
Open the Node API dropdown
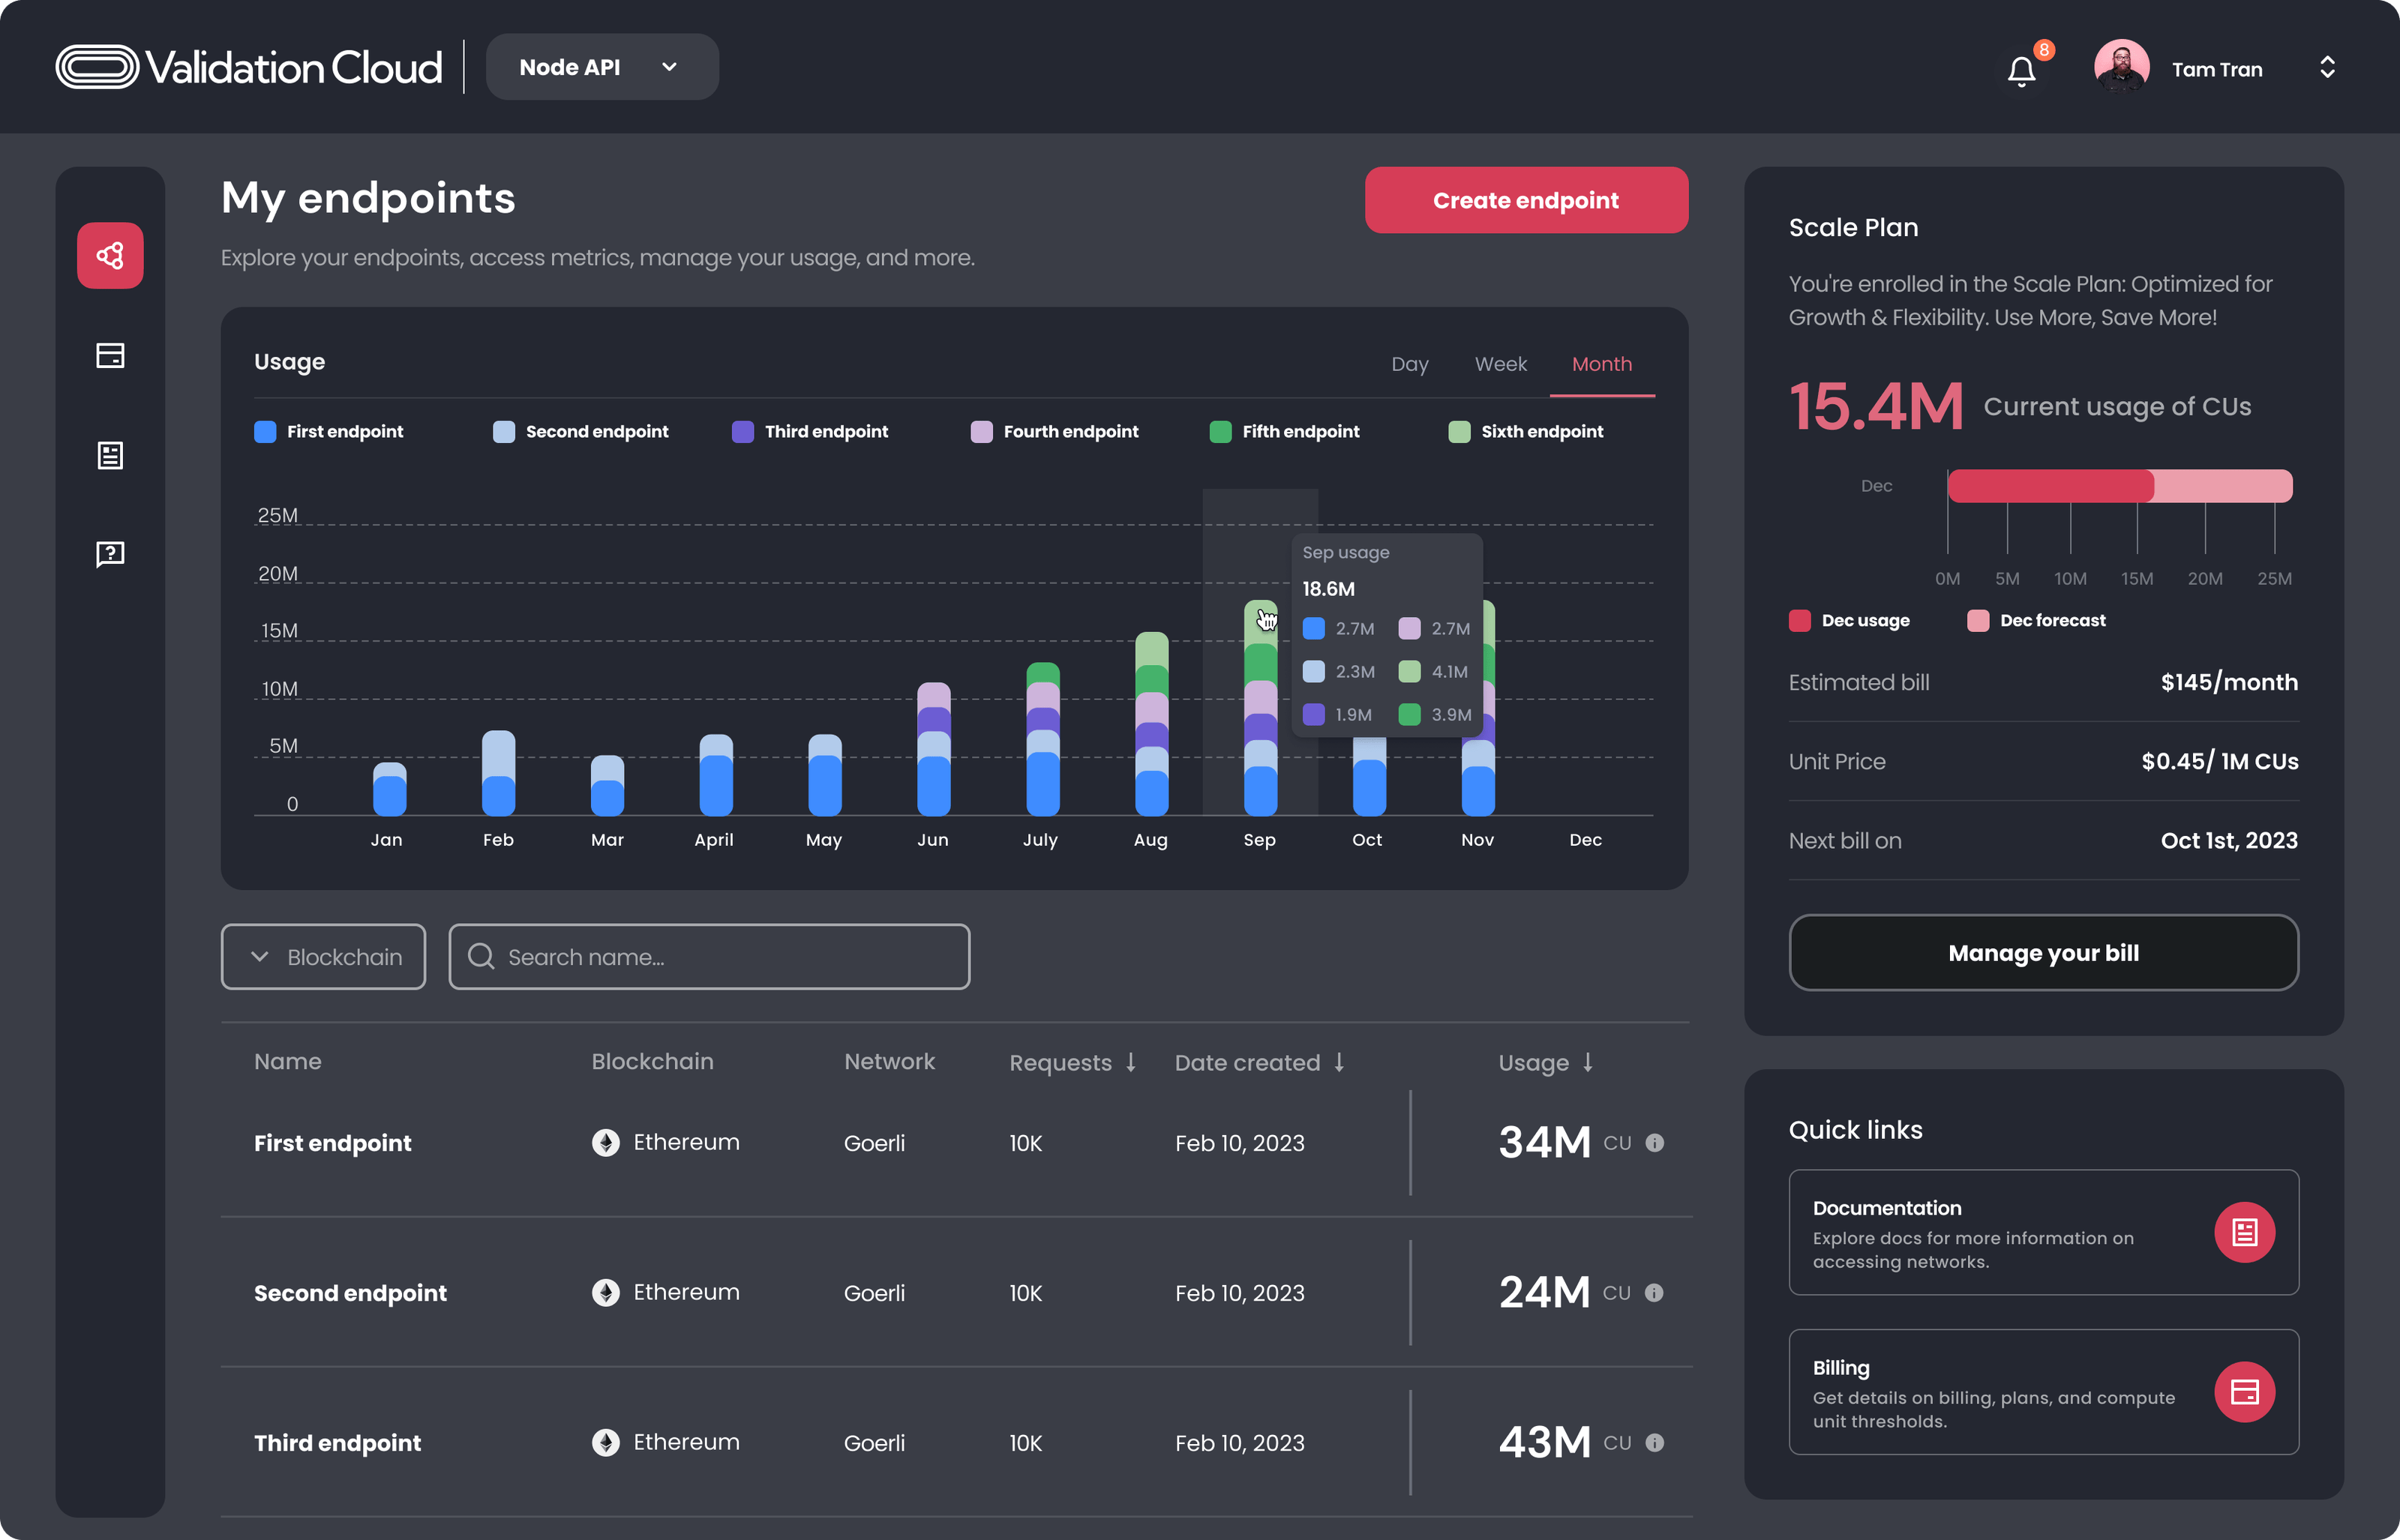[x=601, y=67]
